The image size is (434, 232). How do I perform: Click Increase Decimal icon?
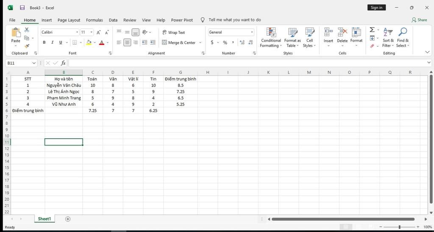pyautogui.click(x=242, y=42)
